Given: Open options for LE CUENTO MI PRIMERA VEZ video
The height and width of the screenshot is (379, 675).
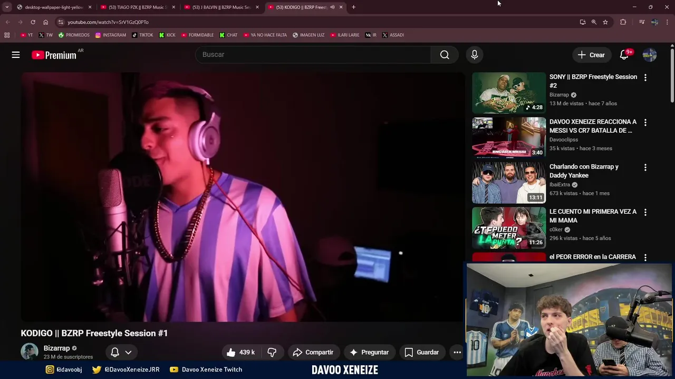Looking at the screenshot, I should click(645, 212).
